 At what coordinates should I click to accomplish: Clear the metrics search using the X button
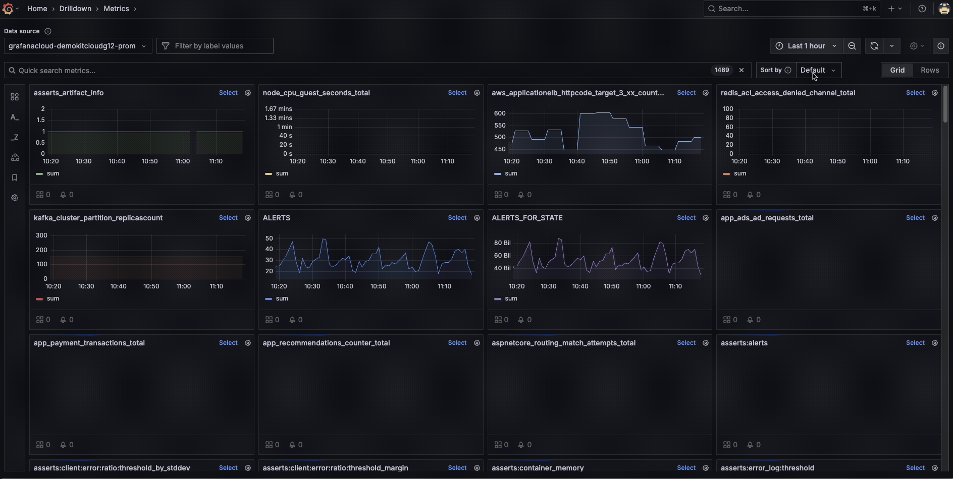[741, 70]
